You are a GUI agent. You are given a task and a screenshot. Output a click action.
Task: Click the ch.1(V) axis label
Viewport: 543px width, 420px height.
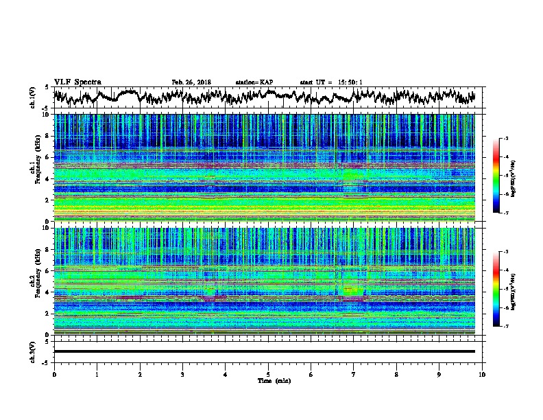click(x=33, y=97)
